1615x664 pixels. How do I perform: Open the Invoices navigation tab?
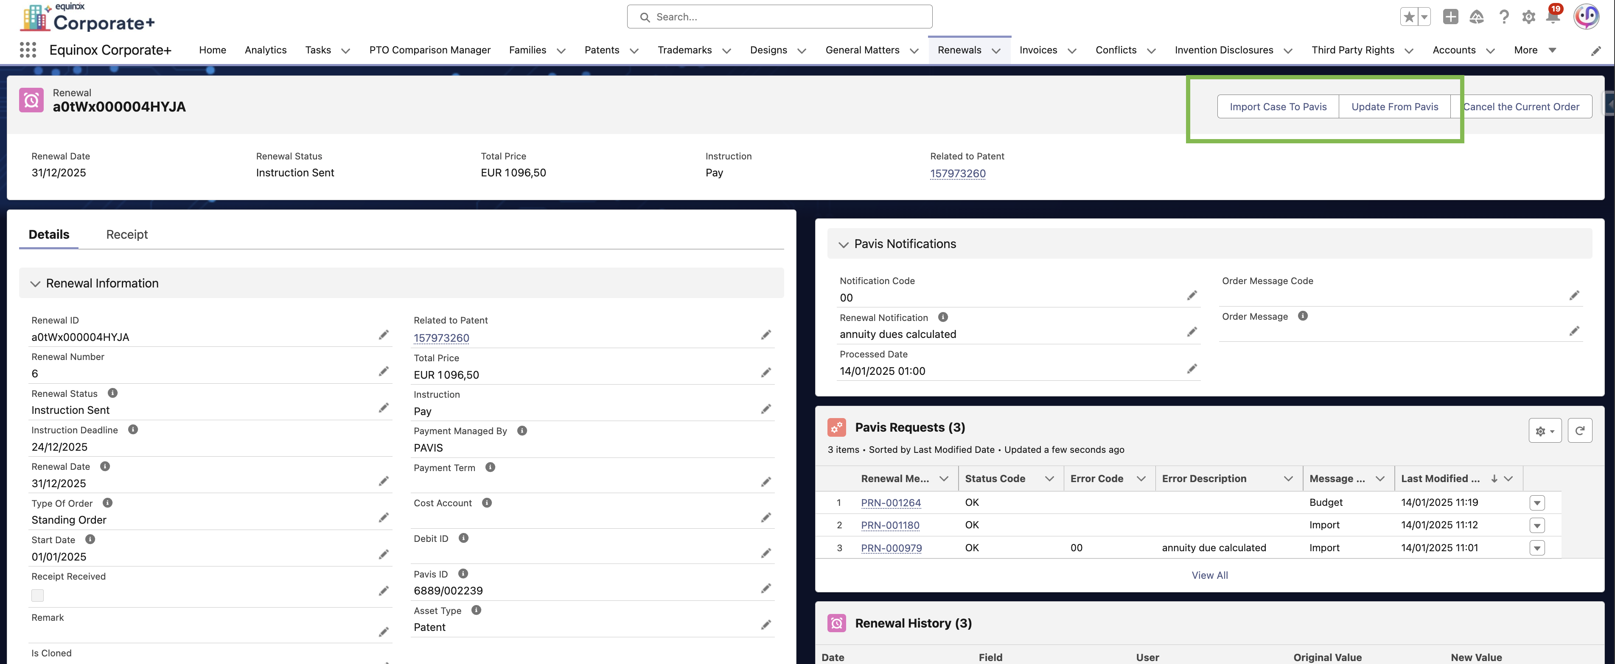1037,50
